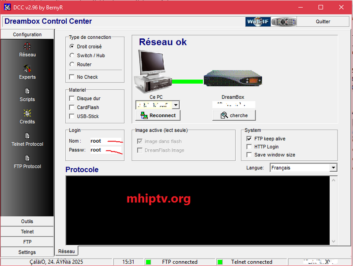Enable Save window size checkbox
The height and width of the screenshot is (266, 353).
(x=249, y=155)
